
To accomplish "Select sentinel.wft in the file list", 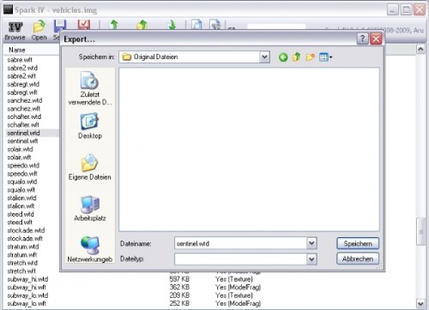I will tap(22, 141).
